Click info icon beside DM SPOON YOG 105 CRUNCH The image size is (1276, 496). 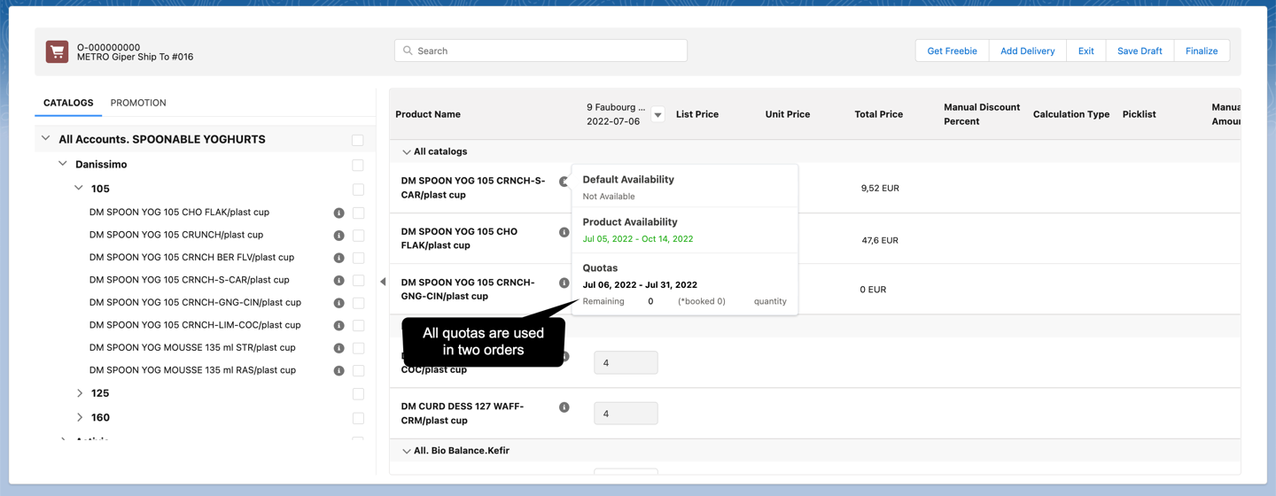point(338,236)
